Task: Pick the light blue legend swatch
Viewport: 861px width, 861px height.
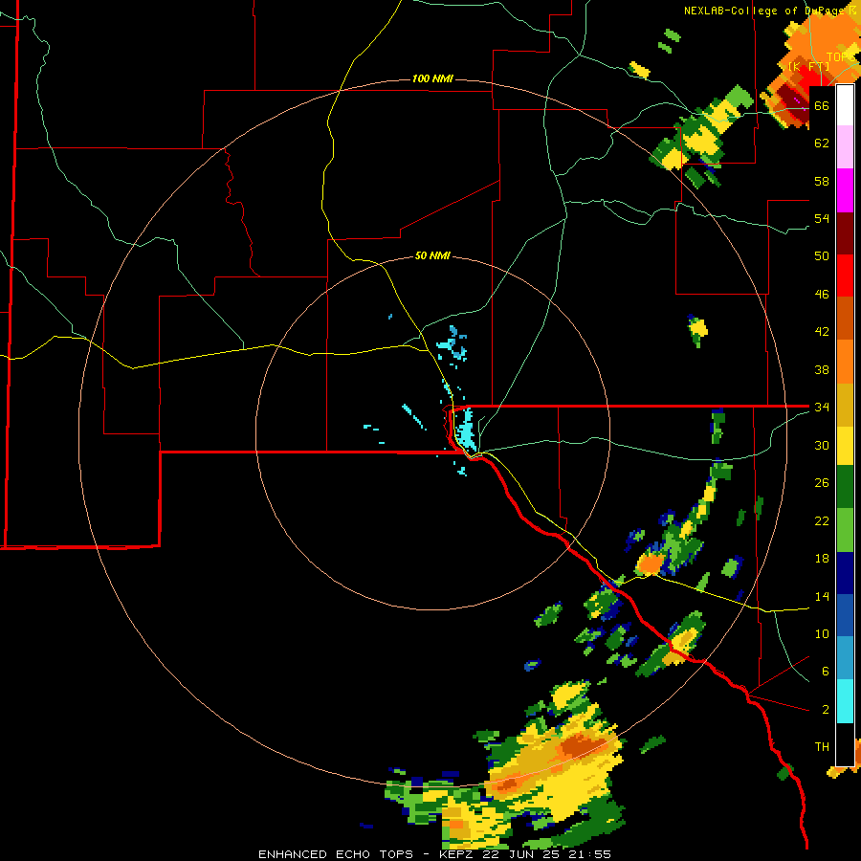Action: pyautogui.click(x=845, y=658)
